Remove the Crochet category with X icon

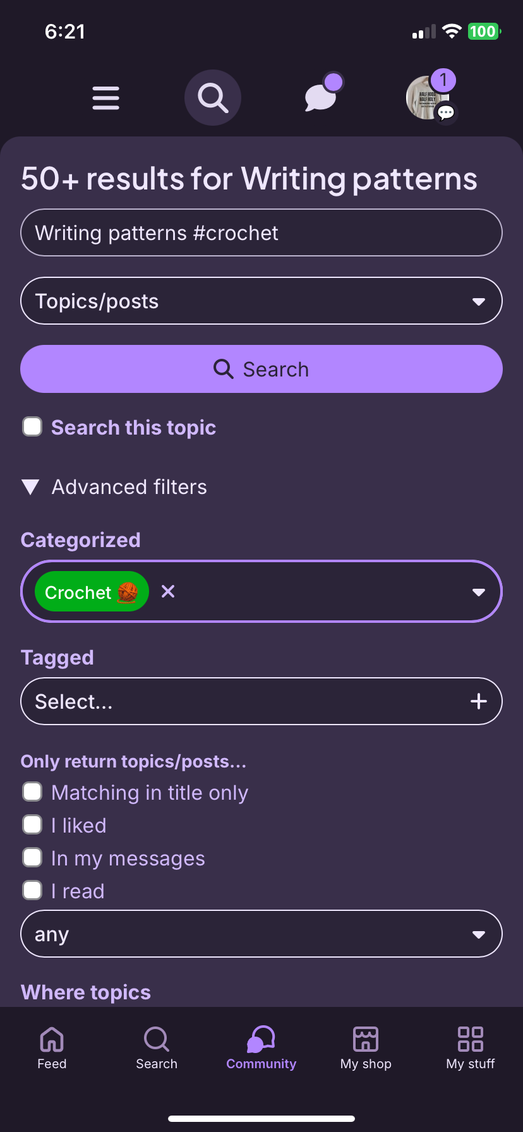[x=168, y=591]
